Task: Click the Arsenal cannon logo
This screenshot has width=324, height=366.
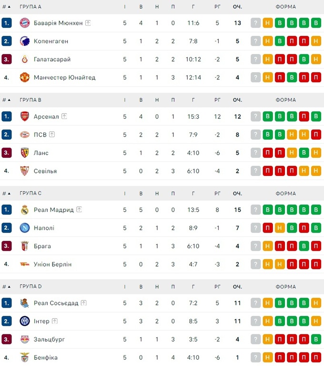Action: (25, 117)
